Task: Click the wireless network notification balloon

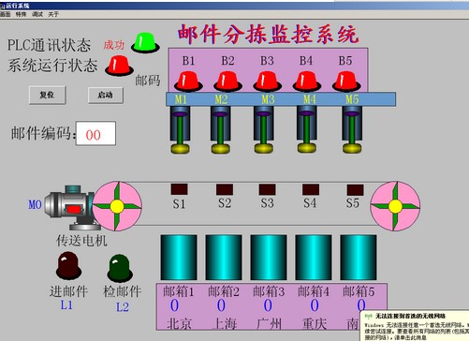Action: tap(415, 326)
